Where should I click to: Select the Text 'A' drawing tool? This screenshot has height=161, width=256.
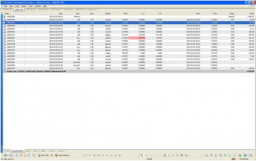click(x=173, y=155)
